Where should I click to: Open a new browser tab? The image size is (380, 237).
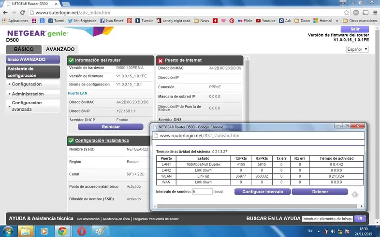point(66,4)
